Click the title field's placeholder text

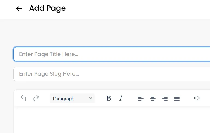click(x=49, y=54)
